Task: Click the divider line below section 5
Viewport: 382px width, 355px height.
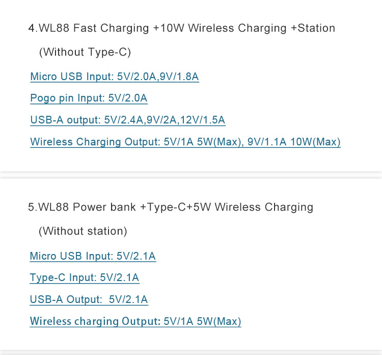Action: pos(191,352)
